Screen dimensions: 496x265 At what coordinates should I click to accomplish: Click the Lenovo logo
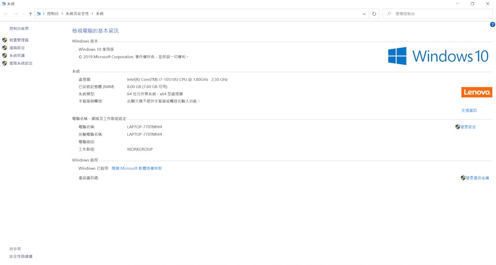point(477,92)
